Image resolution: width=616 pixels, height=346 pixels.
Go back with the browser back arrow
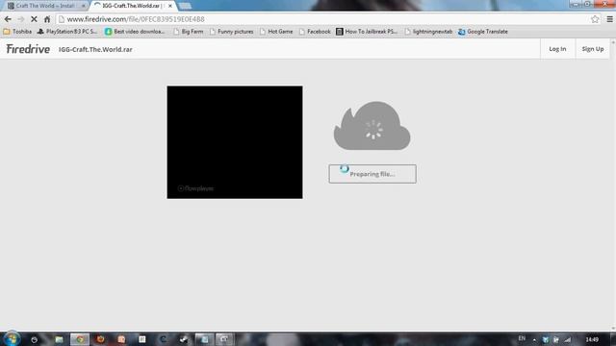click(x=8, y=19)
